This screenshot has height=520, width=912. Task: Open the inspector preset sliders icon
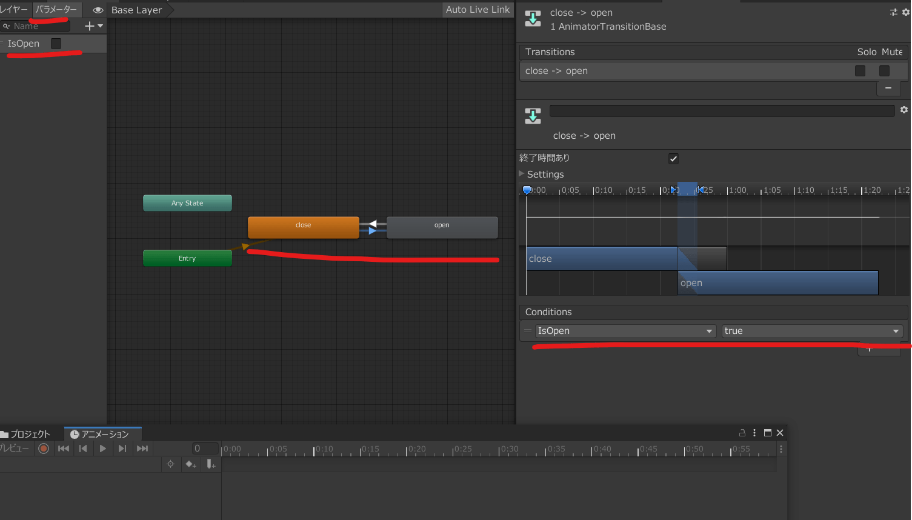[x=893, y=12]
